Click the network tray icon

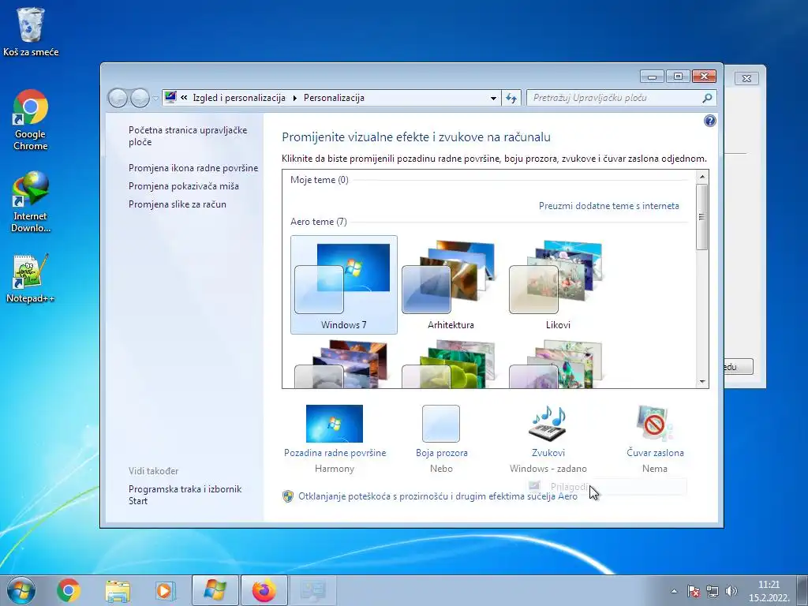click(x=713, y=590)
